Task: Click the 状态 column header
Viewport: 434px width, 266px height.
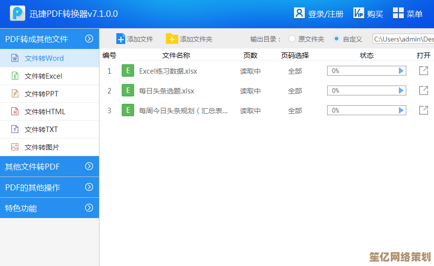Action: (x=367, y=55)
